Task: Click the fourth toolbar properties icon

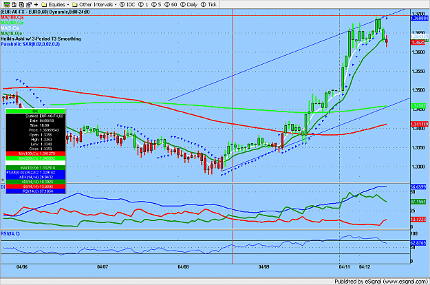Action: coord(29,4)
